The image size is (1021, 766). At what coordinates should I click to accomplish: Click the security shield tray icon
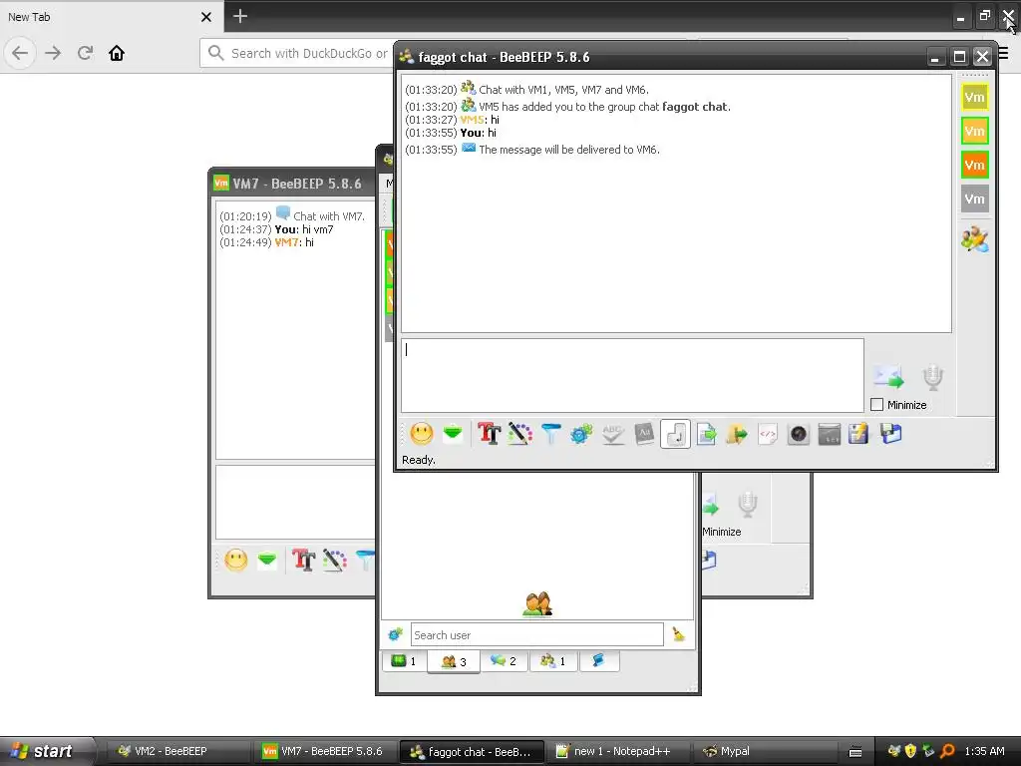point(911,751)
